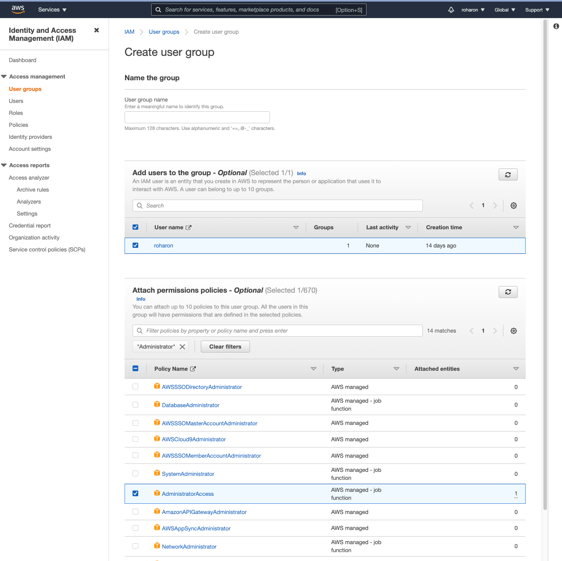Click the search magnifier in top search bar
The width and height of the screenshot is (562, 561).
click(158, 10)
